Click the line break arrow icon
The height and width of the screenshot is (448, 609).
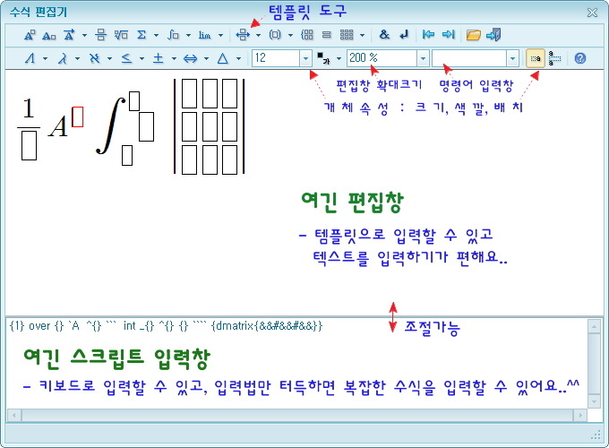point(404,35)
